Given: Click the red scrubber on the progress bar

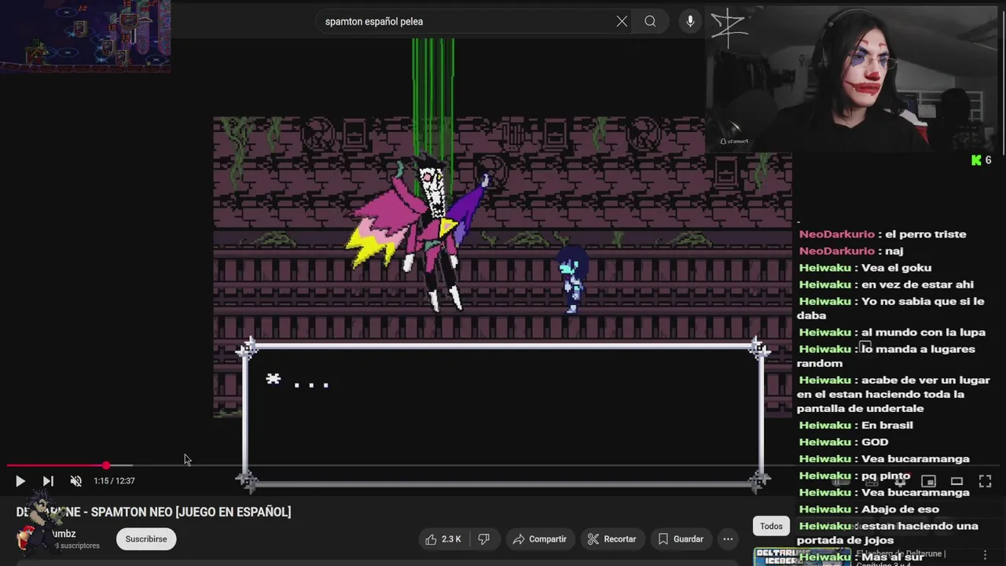Looking at the screenshot, I should pos(106,465).
